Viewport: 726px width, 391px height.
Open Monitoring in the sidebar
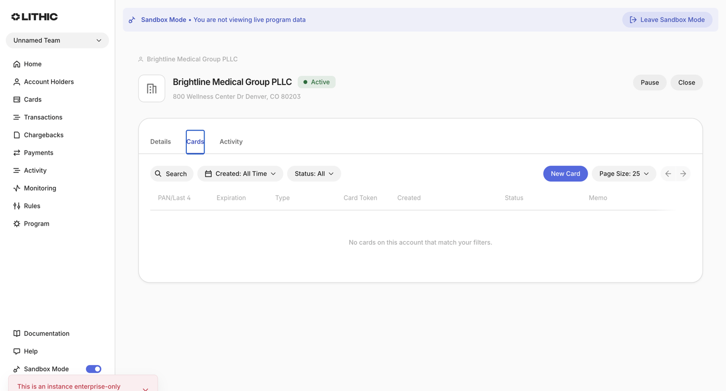tap(40, 188)
